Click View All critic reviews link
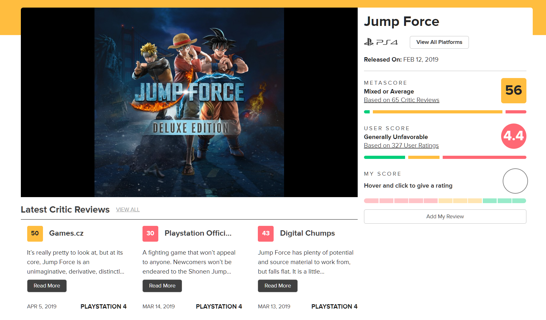 pos(128,210)
